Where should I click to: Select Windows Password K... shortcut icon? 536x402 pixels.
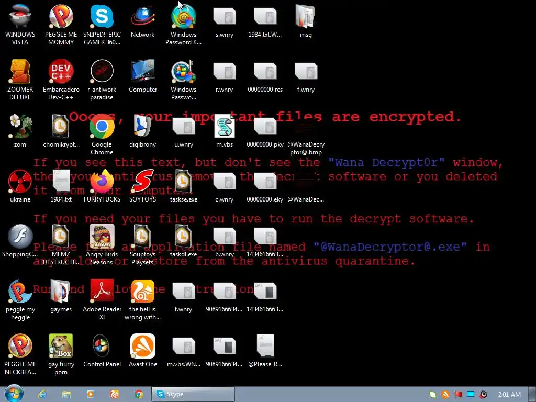[x=184, y=24]
